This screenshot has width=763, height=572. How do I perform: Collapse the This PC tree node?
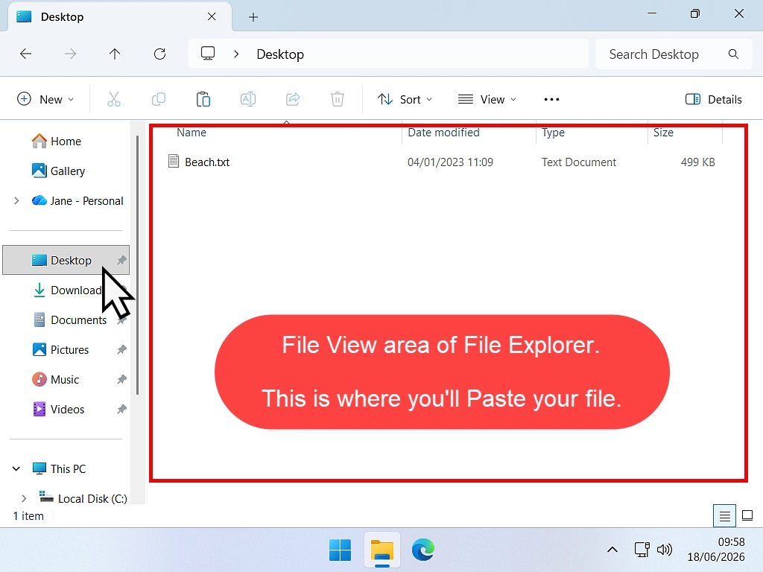tap(16, 468)
